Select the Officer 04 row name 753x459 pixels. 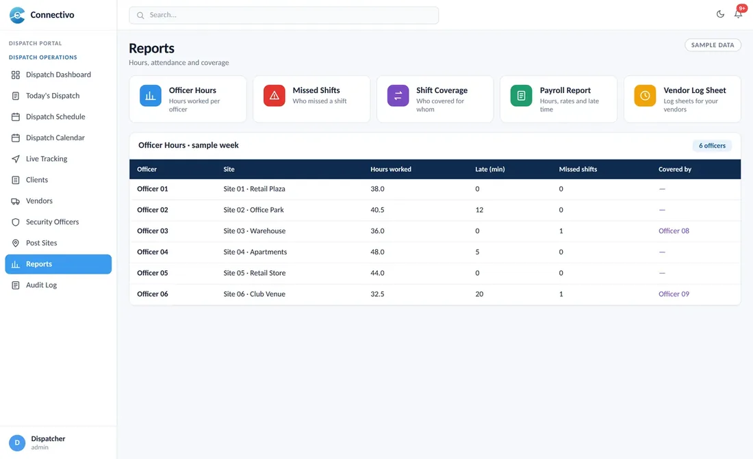(x=153, y=252)
